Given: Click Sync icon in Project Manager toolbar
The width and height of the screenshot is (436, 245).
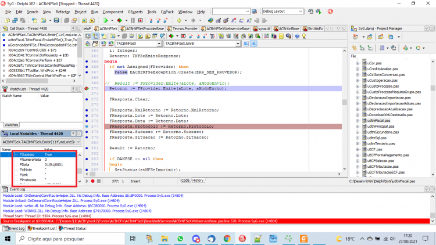Looking at the screenshot, I should click(354, 48).
